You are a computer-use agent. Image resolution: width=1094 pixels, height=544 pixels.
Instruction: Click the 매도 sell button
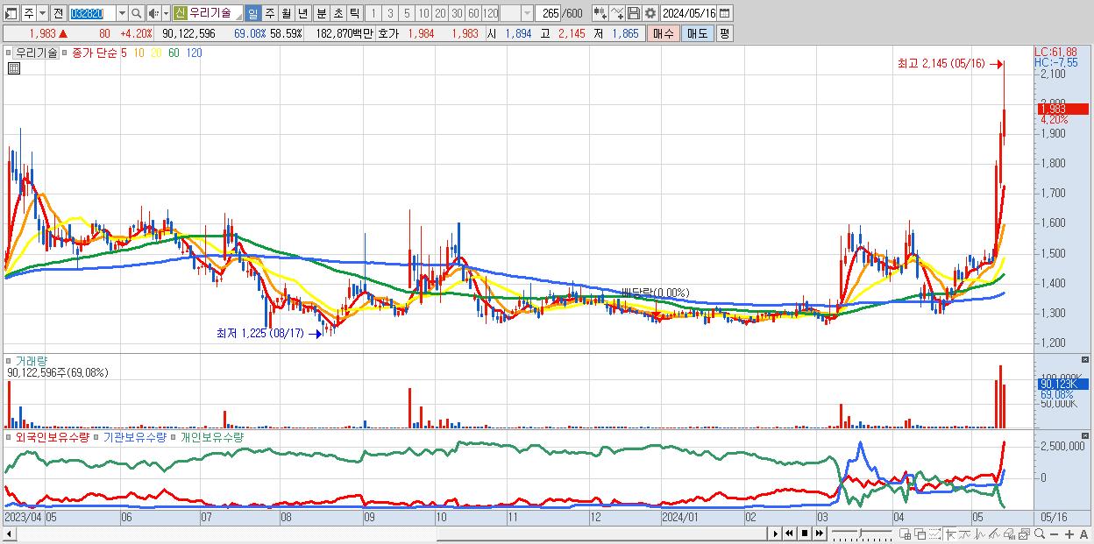click(697, 33)
